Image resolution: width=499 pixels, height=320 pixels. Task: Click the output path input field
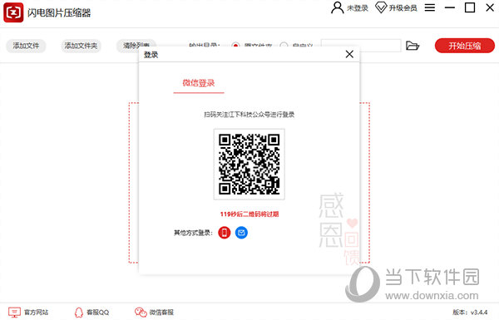pos(361,46)
